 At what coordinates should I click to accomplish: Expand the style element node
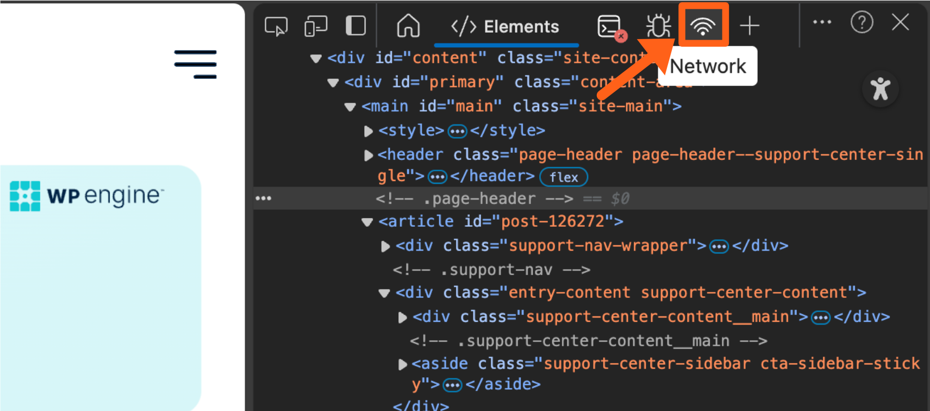click(368, 131)
